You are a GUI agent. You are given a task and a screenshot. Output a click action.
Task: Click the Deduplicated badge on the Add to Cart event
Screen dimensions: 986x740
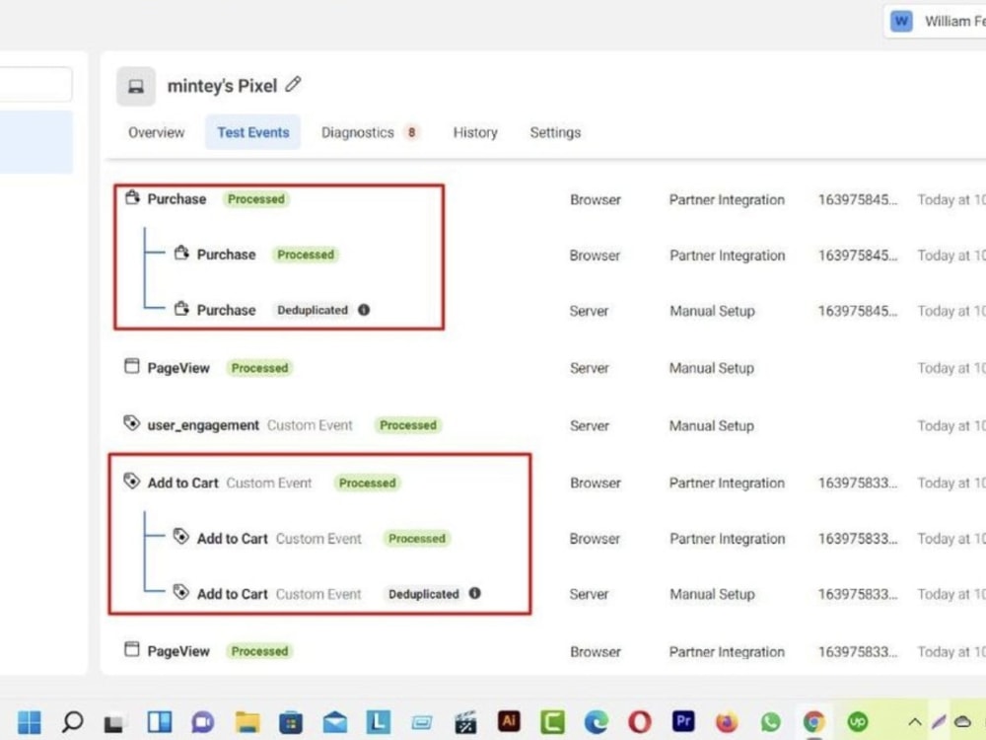click(424, 593)
